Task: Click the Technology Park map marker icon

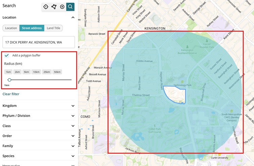Action: pos(182,82)
